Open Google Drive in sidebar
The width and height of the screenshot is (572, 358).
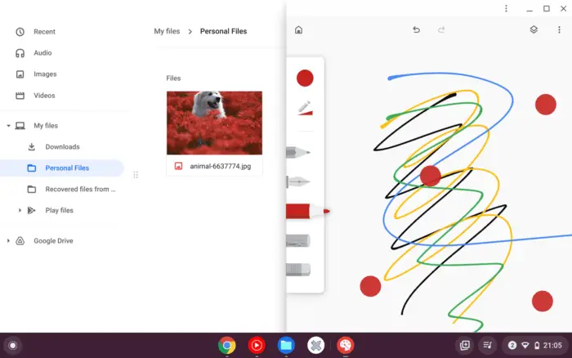tap(53, 241)
